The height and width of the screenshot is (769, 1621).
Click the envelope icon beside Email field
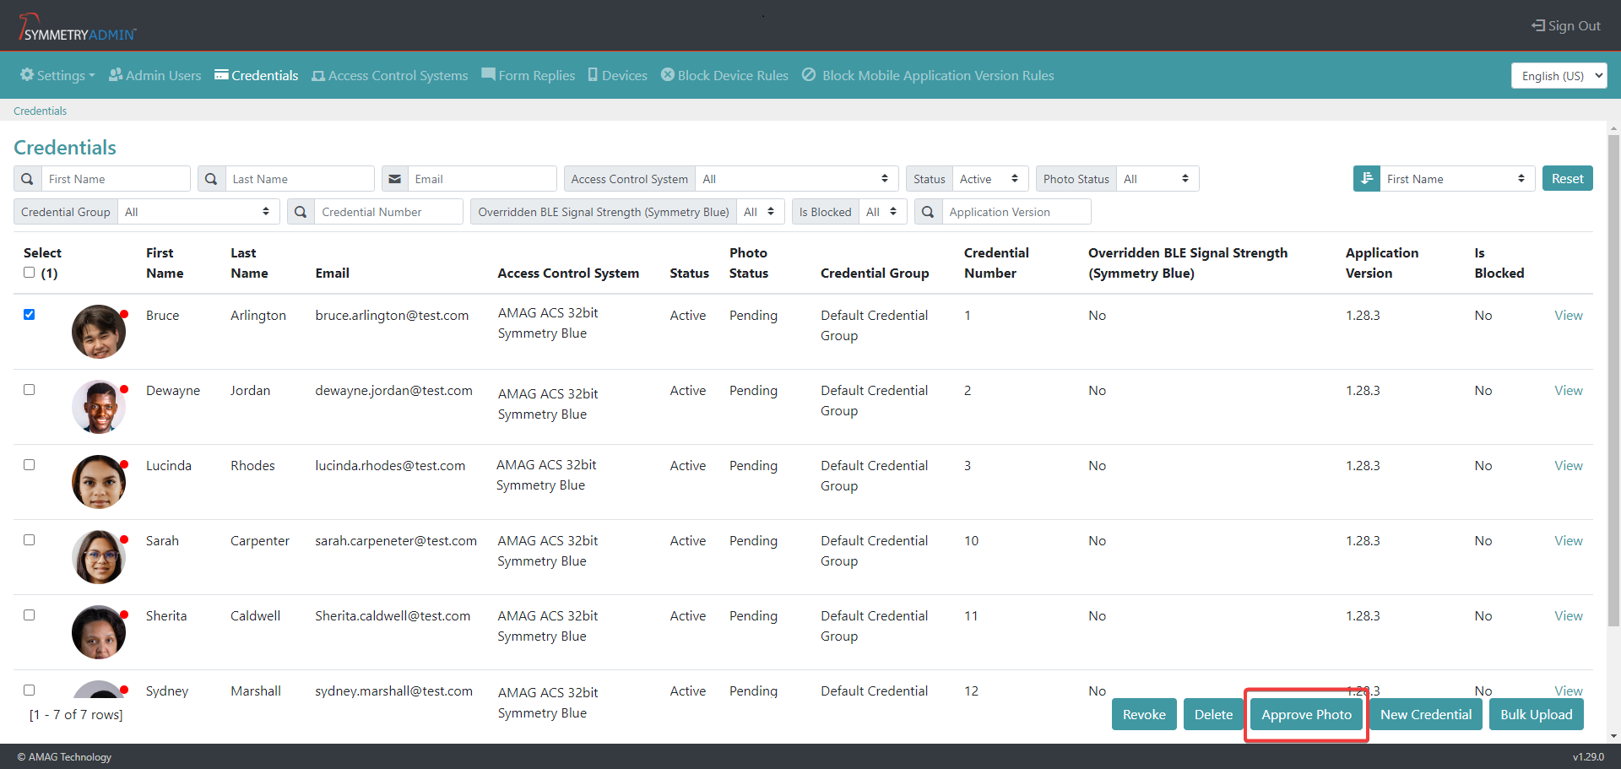395,179
